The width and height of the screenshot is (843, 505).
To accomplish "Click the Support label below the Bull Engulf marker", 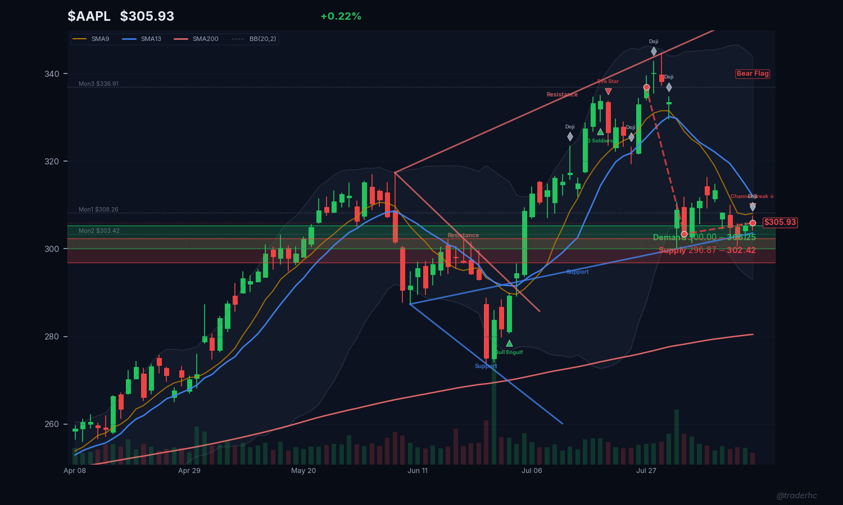I will click(x=486, y=366).
